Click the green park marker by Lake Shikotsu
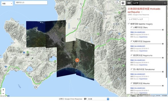168x101 pixels. click(x=55, y=61)
